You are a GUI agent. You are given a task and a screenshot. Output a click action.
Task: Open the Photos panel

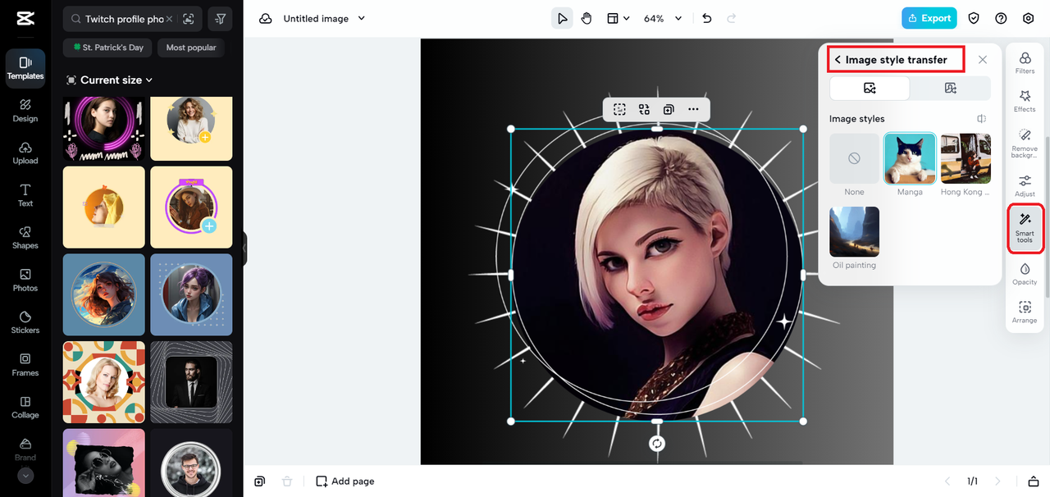[x=25, y=280]
